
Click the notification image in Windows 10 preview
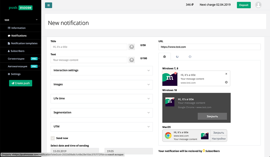coord(170,102)
